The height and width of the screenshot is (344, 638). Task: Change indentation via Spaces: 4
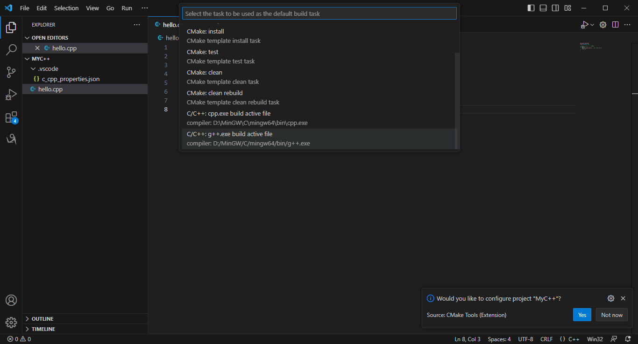pos(499,339)
